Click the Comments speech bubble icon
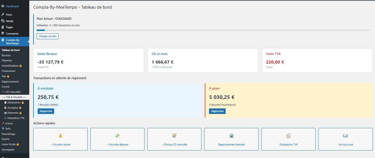Screen dimensions: 375x158 (3, 33)
